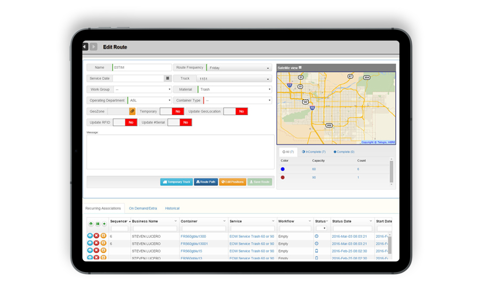Click the Business Name filter field

[x=155, y=228]
